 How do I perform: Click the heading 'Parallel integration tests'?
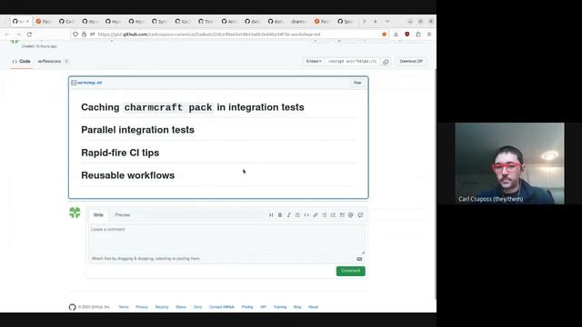pos(137,130)
